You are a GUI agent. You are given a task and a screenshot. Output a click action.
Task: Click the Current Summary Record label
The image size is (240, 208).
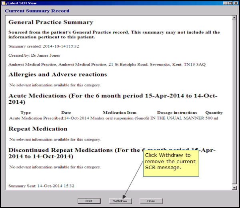click(37, 11)
